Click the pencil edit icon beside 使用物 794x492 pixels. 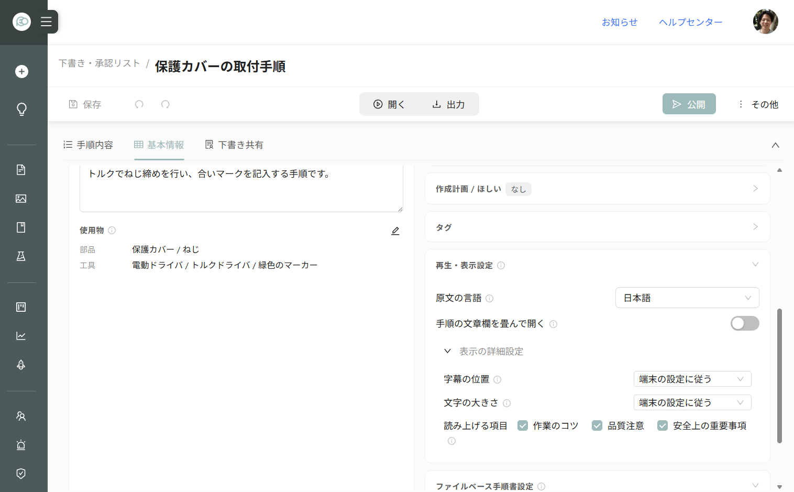395,231
